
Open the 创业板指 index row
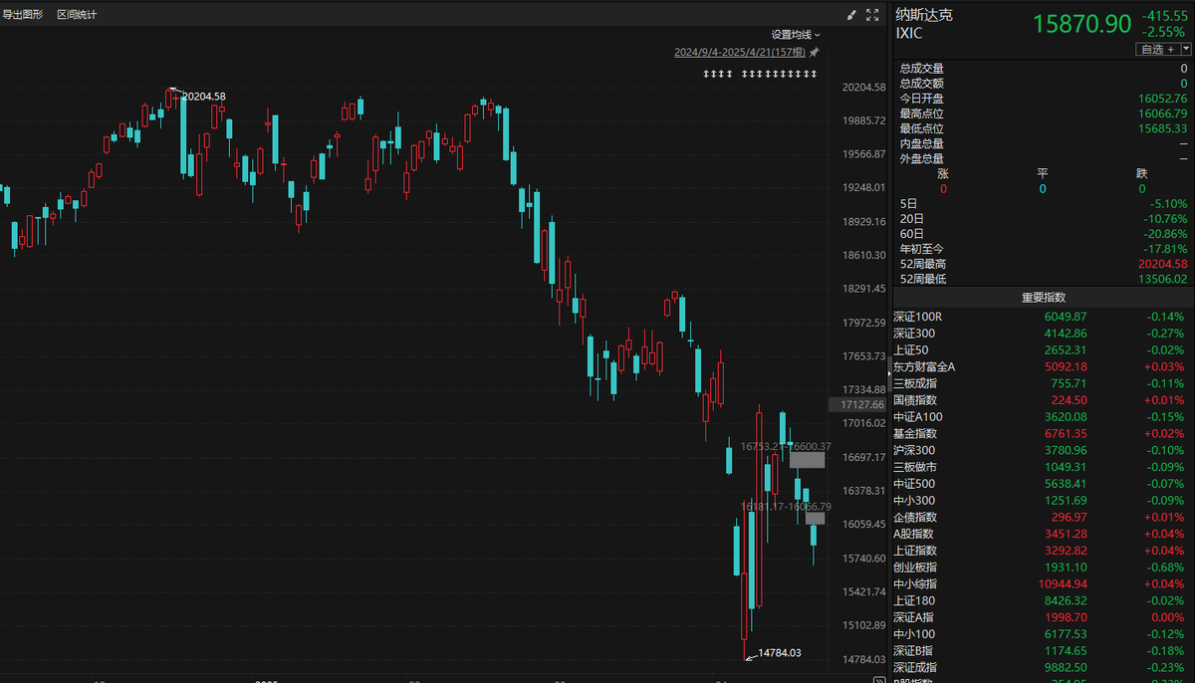click(x=914, y=567)
